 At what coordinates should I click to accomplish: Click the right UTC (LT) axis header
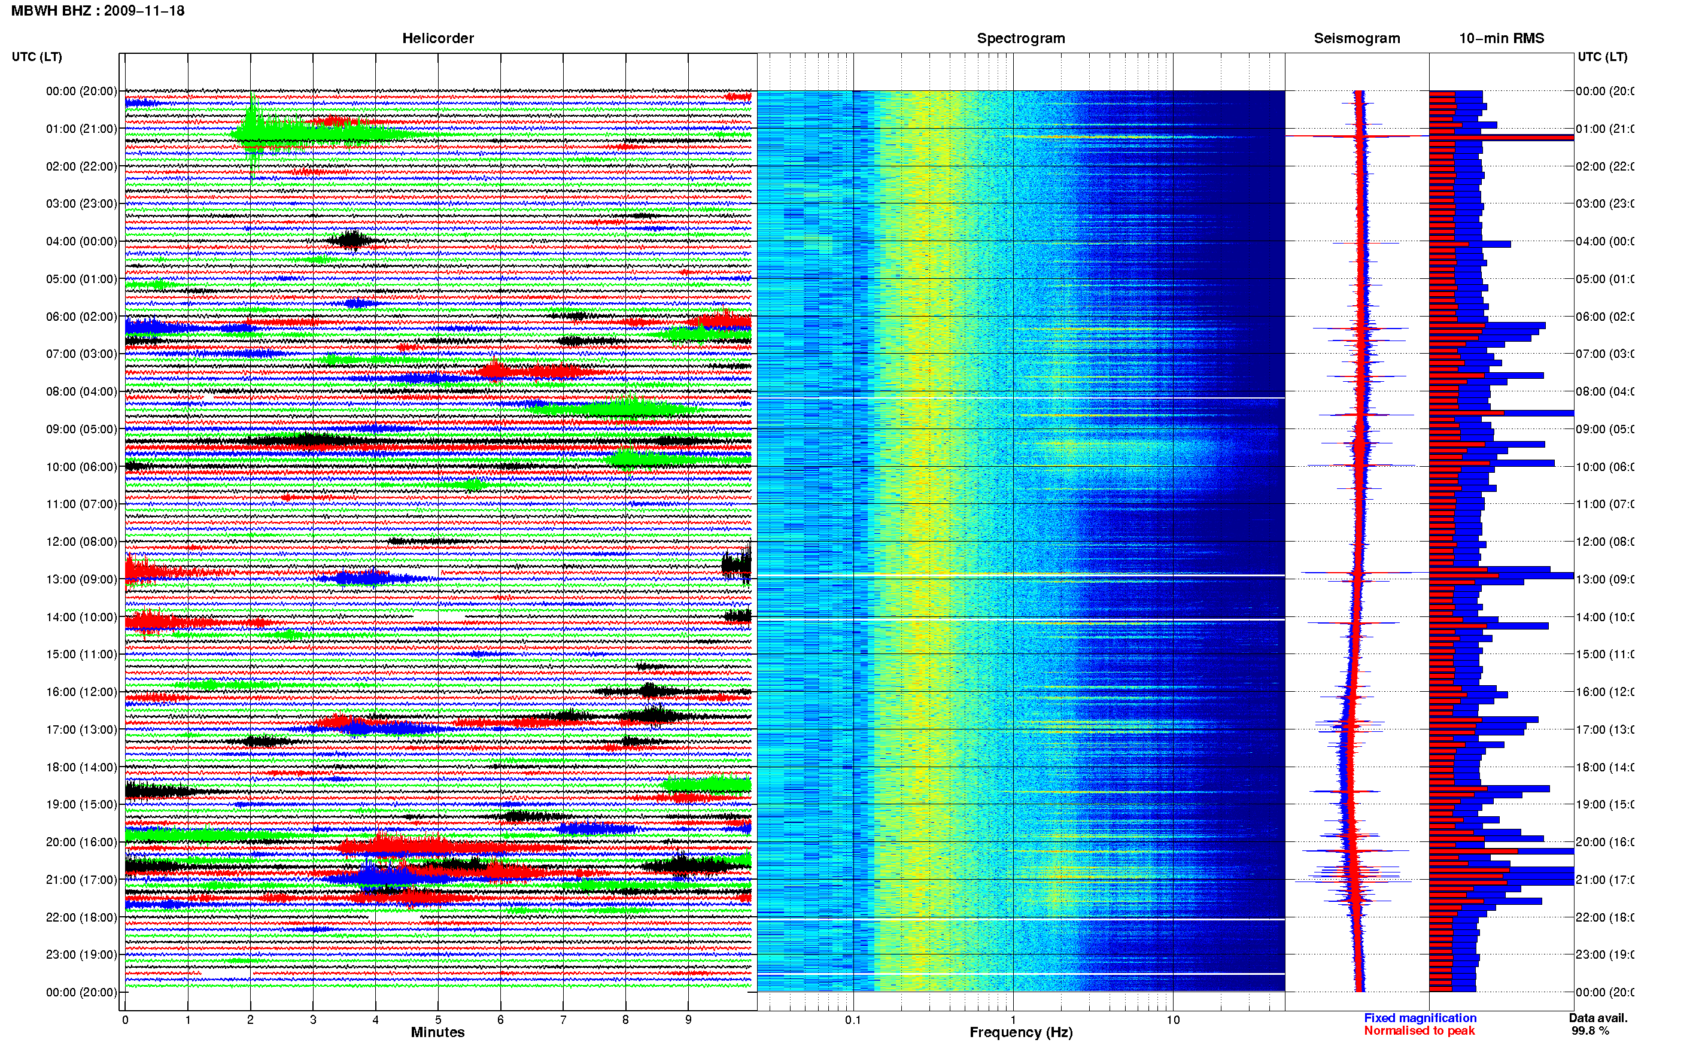coord(1602,57)
